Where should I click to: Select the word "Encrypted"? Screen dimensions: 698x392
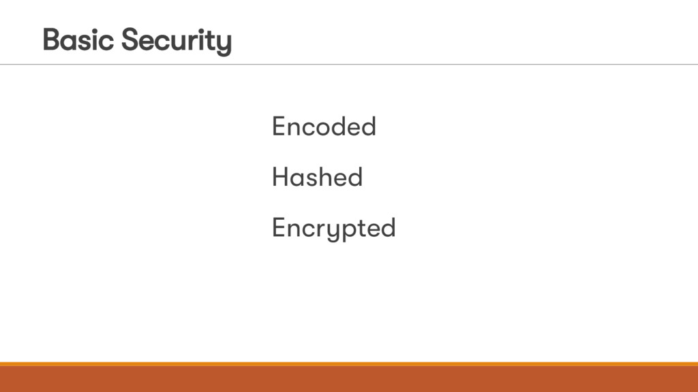click(x=334, y=229)
